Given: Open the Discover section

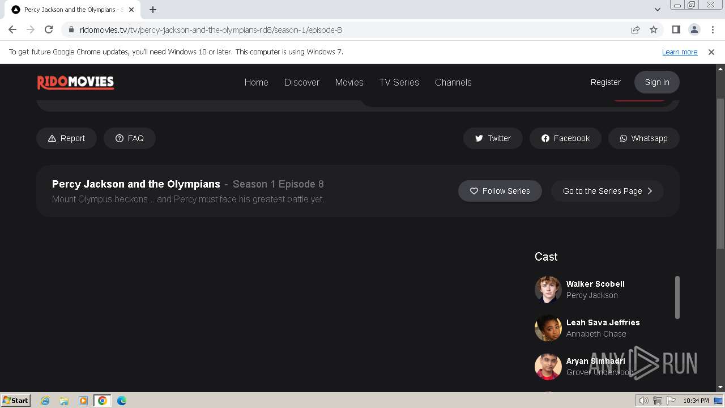Looking at the screenshot, I should [302, 82].
